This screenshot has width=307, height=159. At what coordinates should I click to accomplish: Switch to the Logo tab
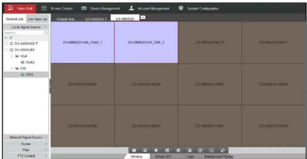pos(190,156)
